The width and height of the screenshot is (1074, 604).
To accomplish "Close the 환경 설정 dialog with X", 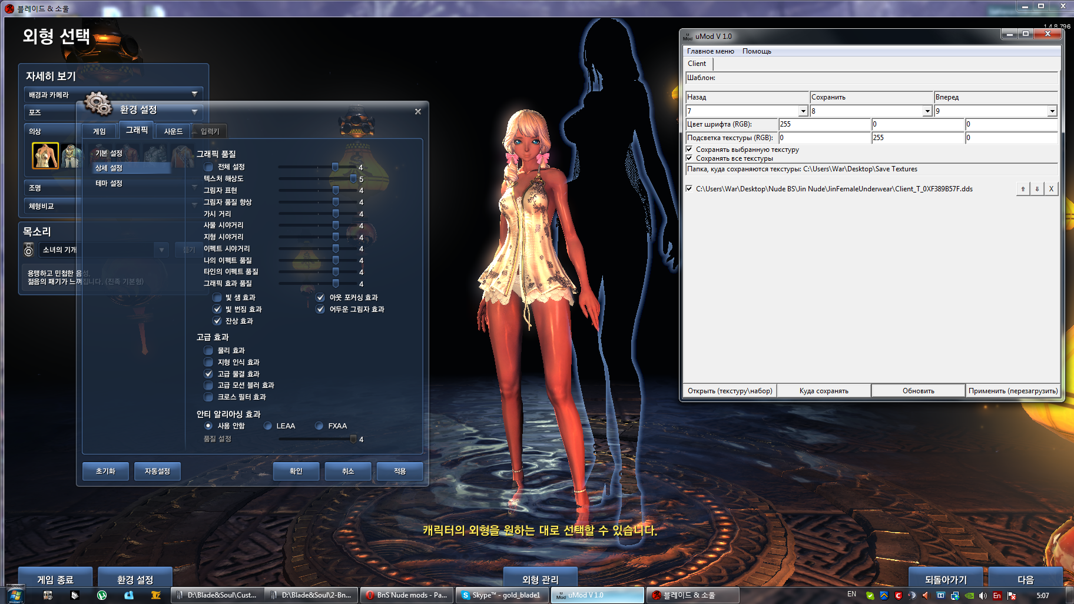I will pos(417,112).
